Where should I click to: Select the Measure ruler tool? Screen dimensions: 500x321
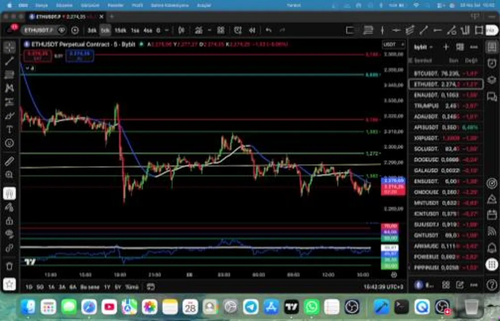pos(9,161)
